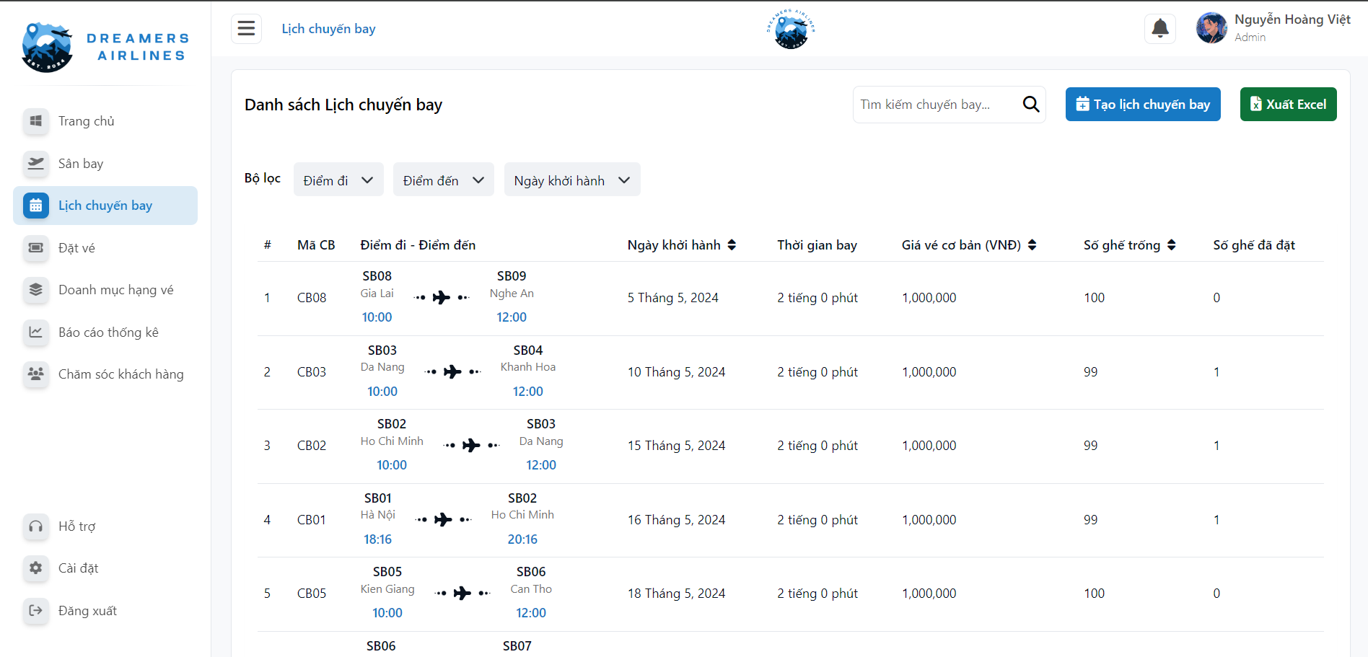Sort by Ngày khởi hành arrows
1368x657 pixels.
(x=732, y=245)
